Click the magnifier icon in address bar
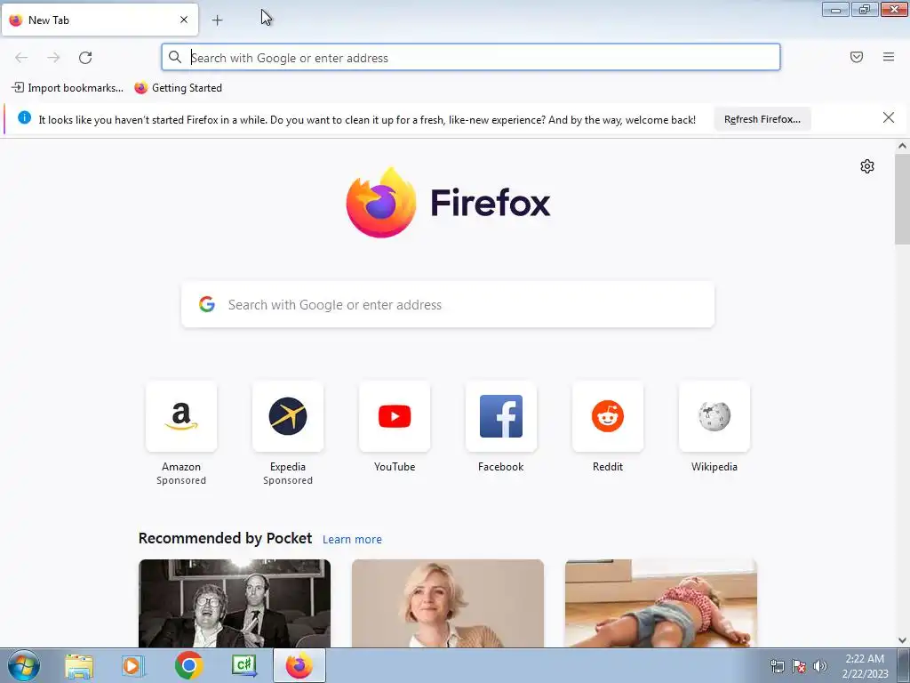 click(x=175, y=57)
